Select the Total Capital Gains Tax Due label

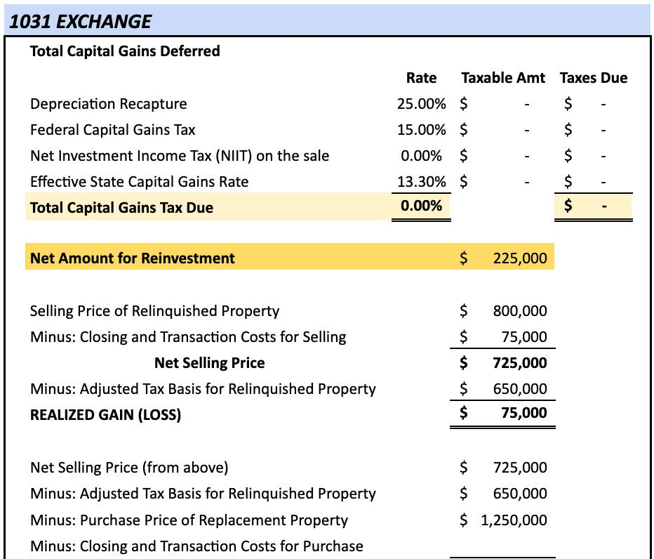(x=121, y=208)
